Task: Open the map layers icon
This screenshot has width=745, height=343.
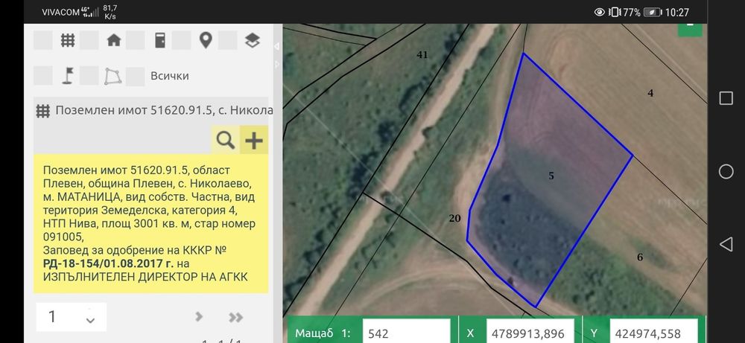Action: point(253,40)
